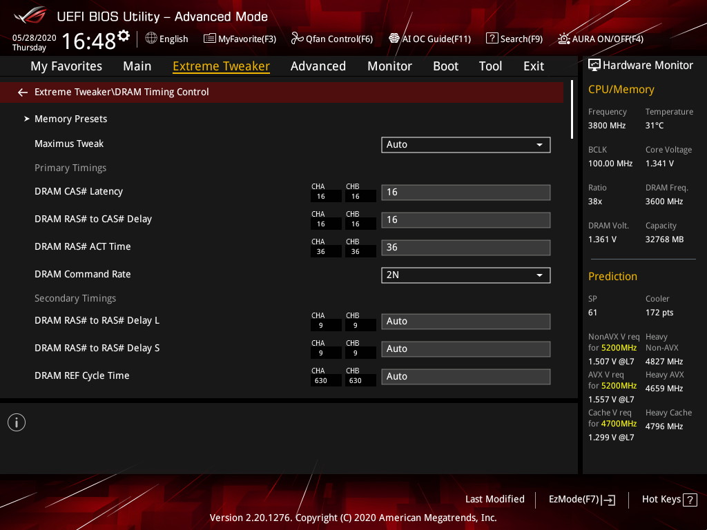Select the DRAM REF Cycle Time field

pyautogui.click(x=465, y=376)
